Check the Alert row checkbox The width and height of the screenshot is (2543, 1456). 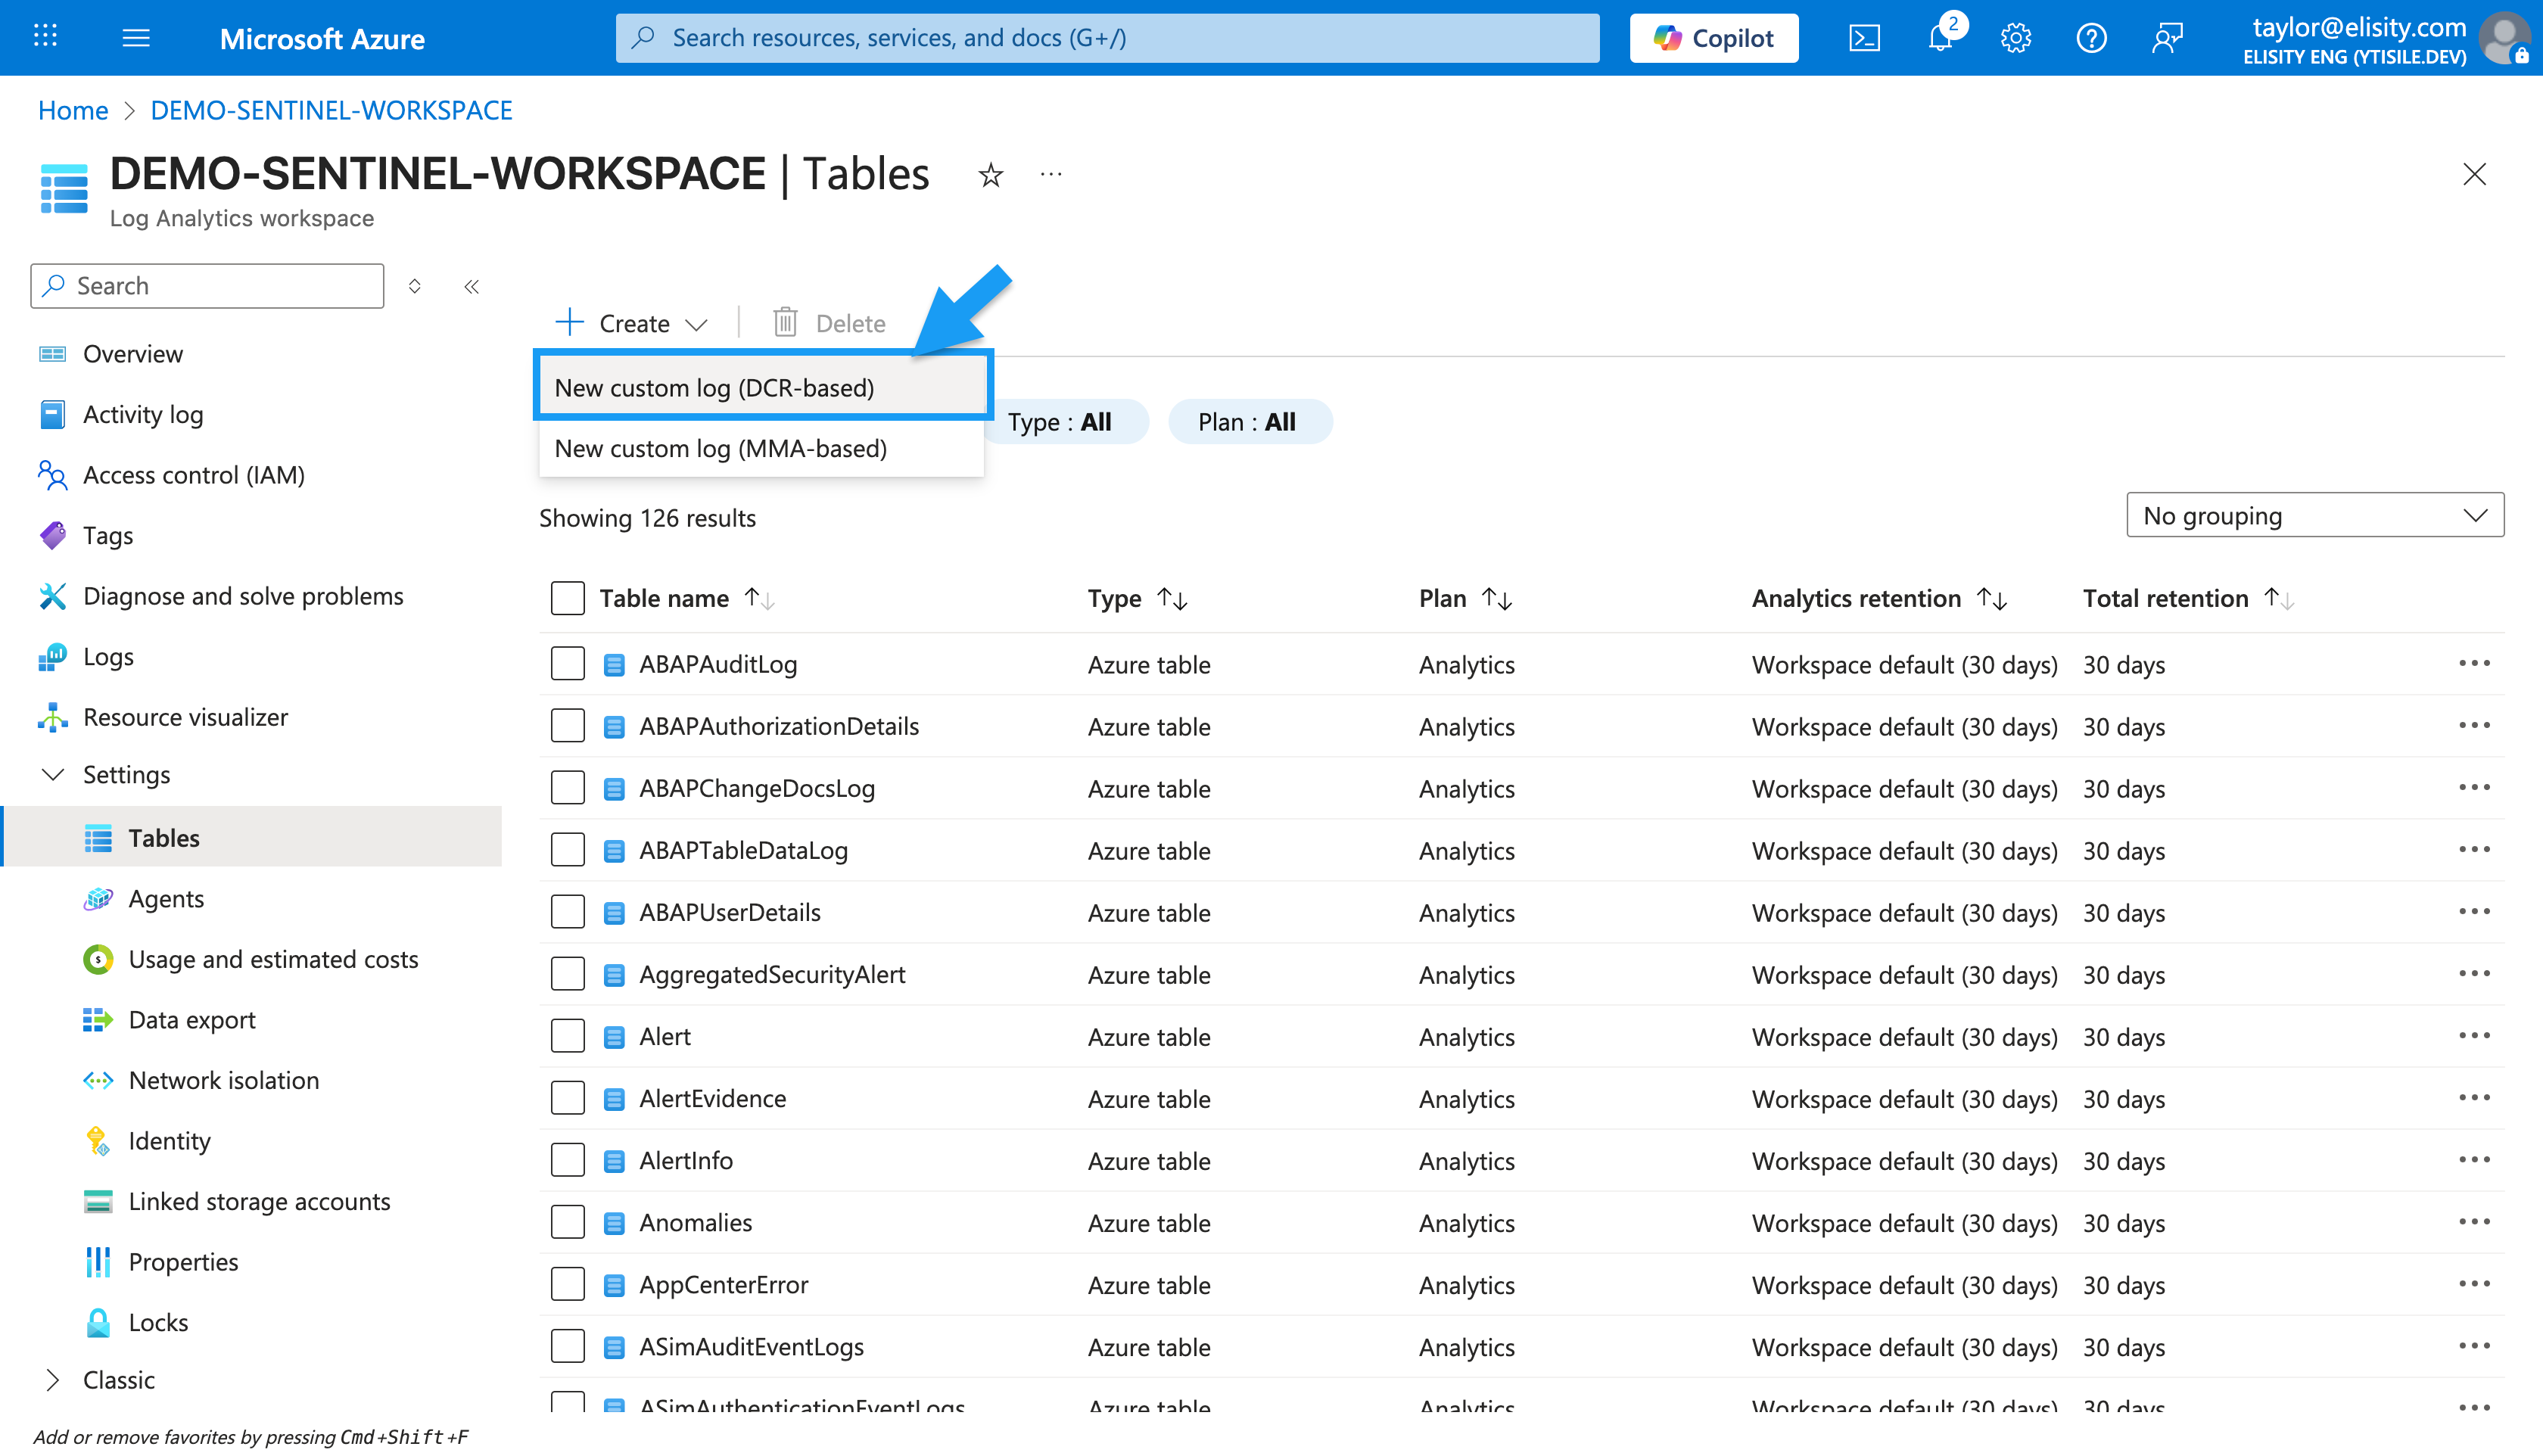567,1036
